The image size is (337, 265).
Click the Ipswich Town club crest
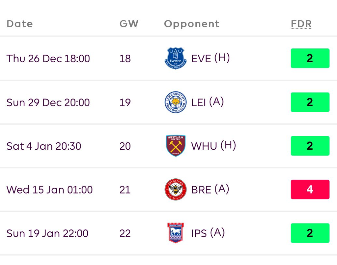click(x=175, y=233)
